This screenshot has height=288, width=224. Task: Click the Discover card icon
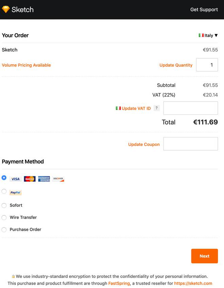tap(58, 179)
